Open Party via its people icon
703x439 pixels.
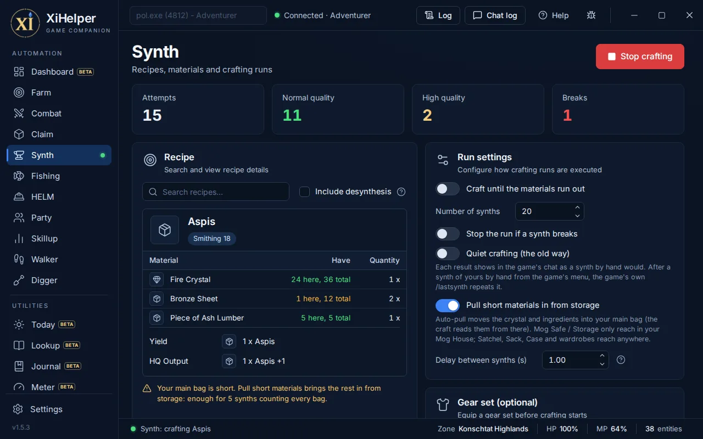click(x=19, y=218)
